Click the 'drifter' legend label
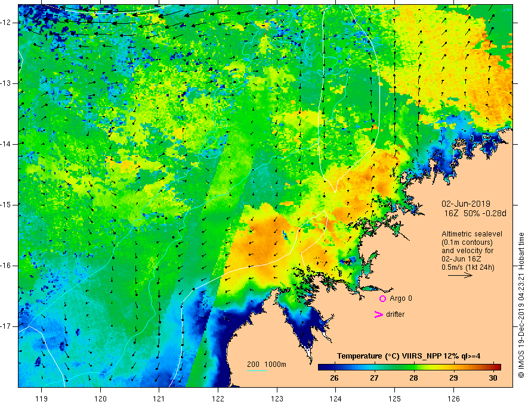Screen dimensions: 525x405 pos(395,314)
